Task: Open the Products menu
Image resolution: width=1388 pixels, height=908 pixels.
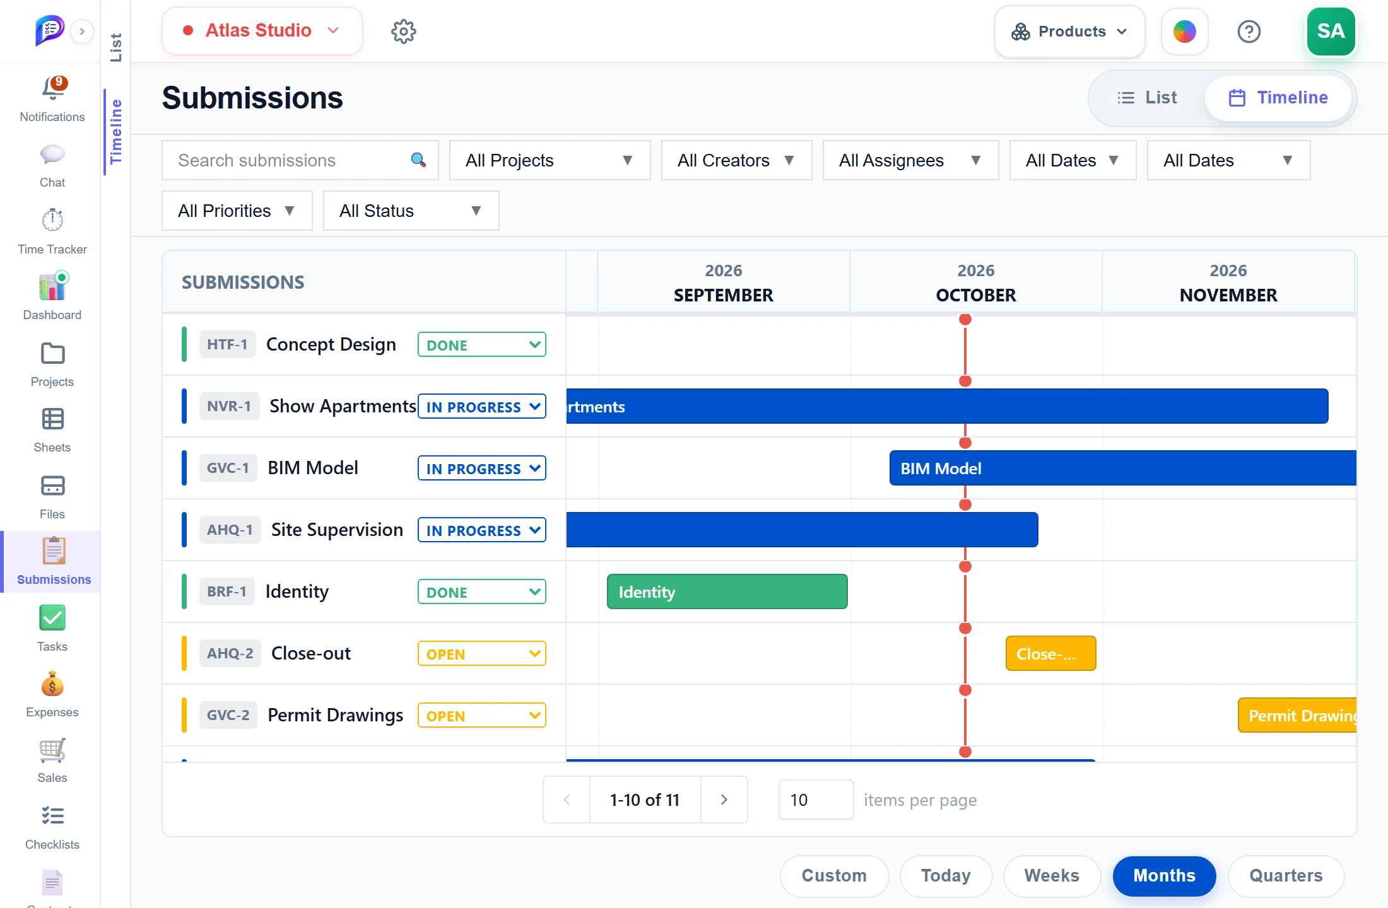Action: click(1069, 32)
